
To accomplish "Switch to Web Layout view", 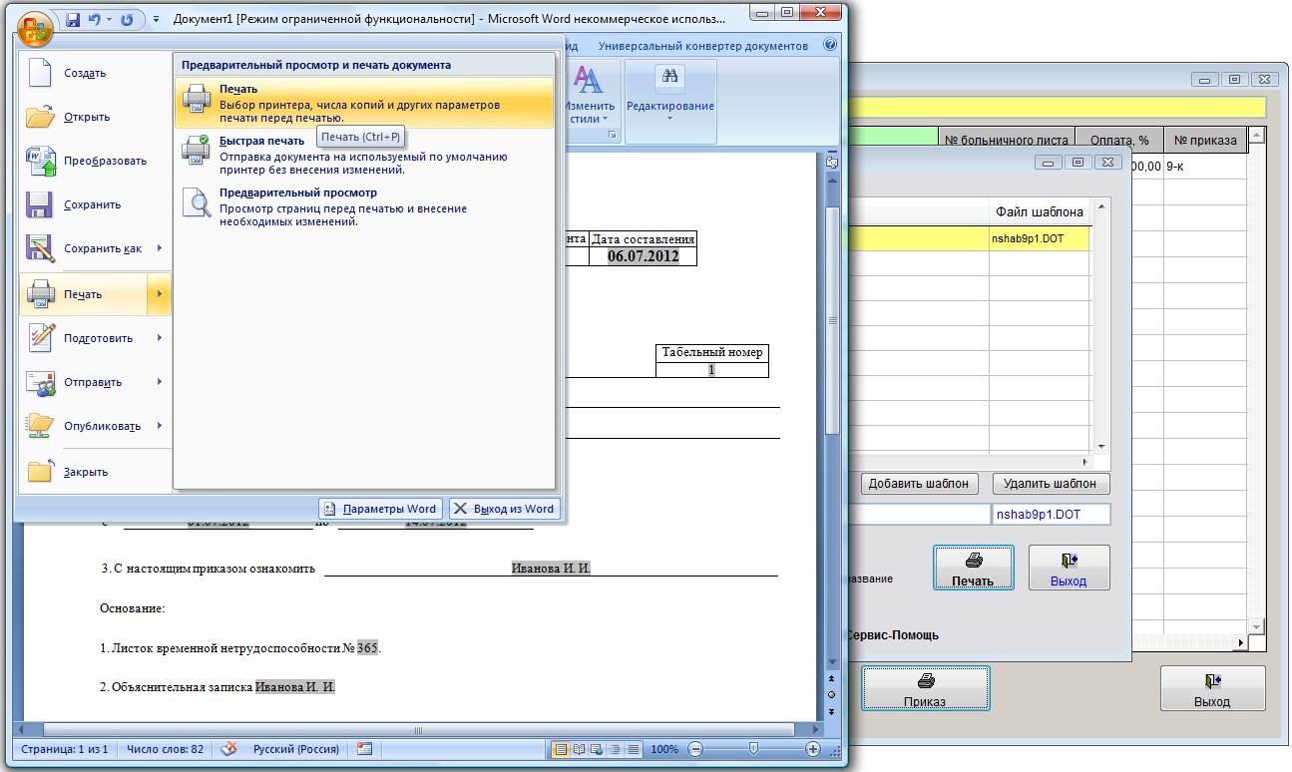I will pos(597,749).
